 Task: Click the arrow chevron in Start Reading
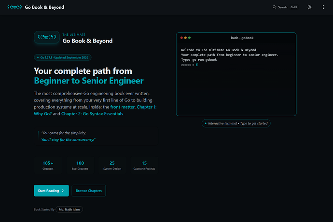coord(63,191)
